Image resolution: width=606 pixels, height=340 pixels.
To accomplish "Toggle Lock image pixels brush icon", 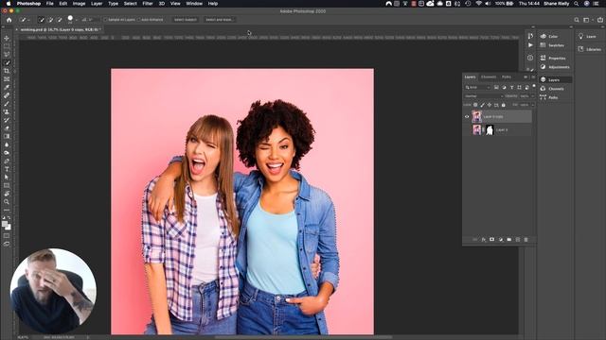I will [x=482, y=105].
